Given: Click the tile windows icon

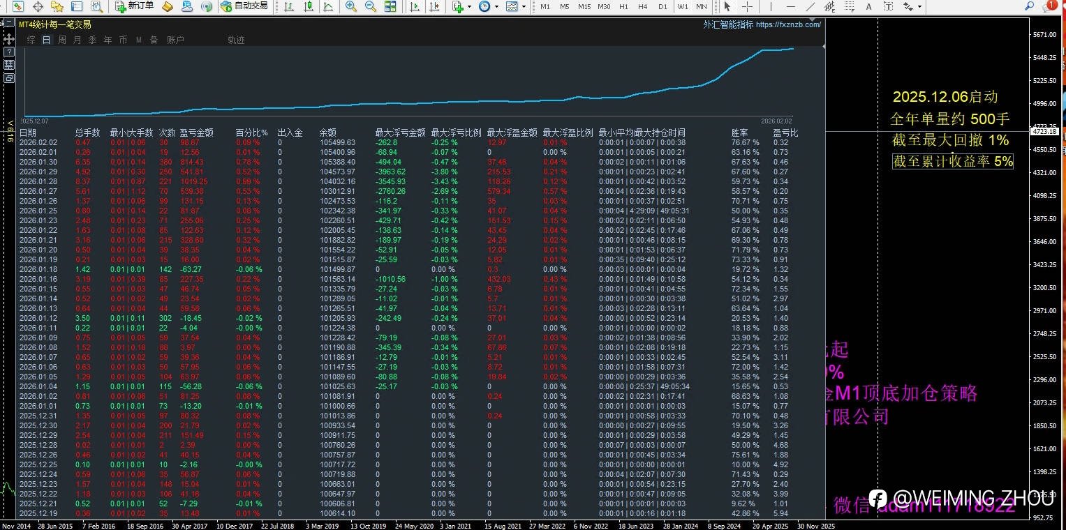Looking at the screenshot, I should coord(391,6).
